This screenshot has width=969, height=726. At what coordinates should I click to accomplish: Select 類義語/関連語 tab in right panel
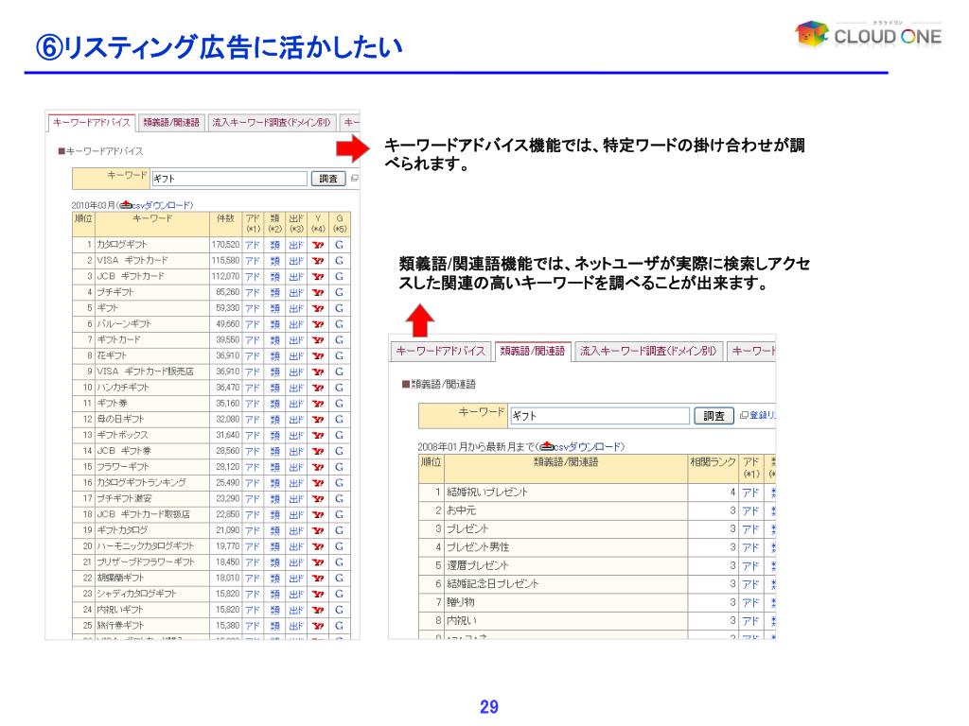click(533, 351)
